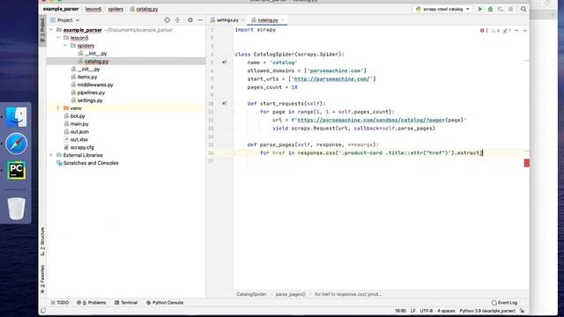564x317 pixels.
Task: Click the override gutter icon beside name line
Action: pyautogui.click(x=224, y=63)
